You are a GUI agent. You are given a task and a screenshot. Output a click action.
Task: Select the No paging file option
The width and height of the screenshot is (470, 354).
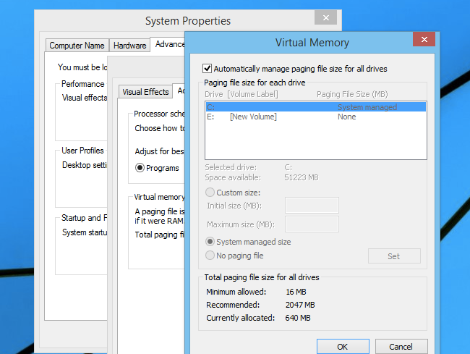[x=210, y=256]
